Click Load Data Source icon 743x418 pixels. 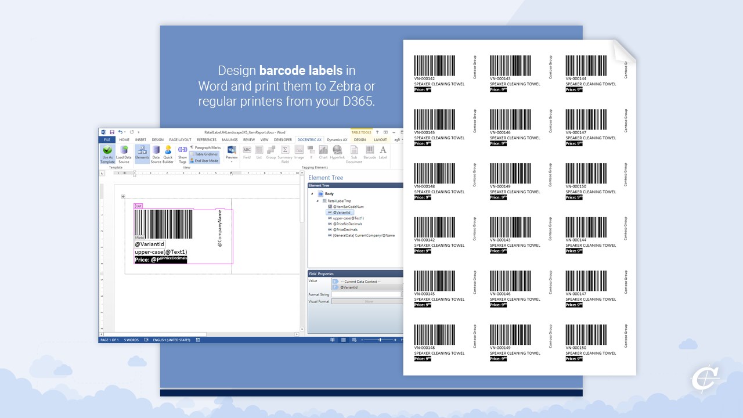[124, 150]
